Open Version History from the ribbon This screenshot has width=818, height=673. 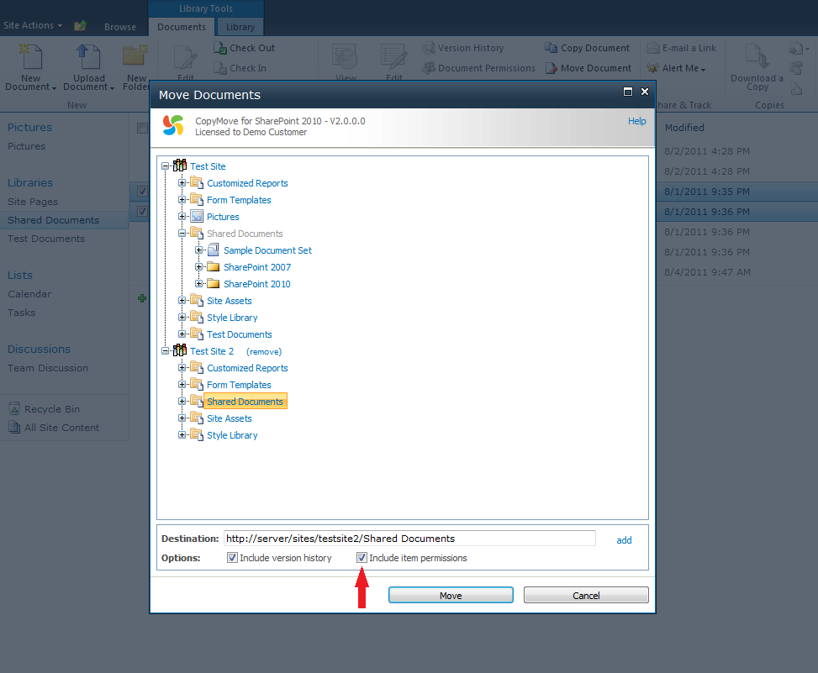point(462,48)
